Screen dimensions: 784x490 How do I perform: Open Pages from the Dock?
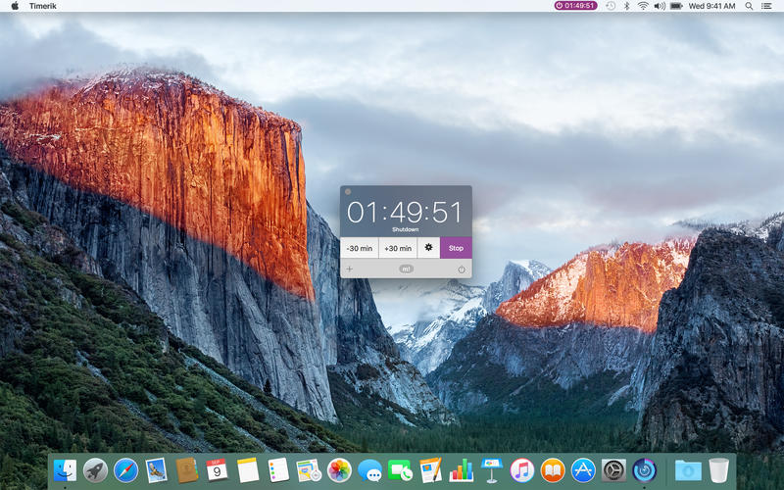(430, 470)
